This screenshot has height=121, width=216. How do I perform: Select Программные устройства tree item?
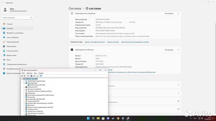click(36, 113)
